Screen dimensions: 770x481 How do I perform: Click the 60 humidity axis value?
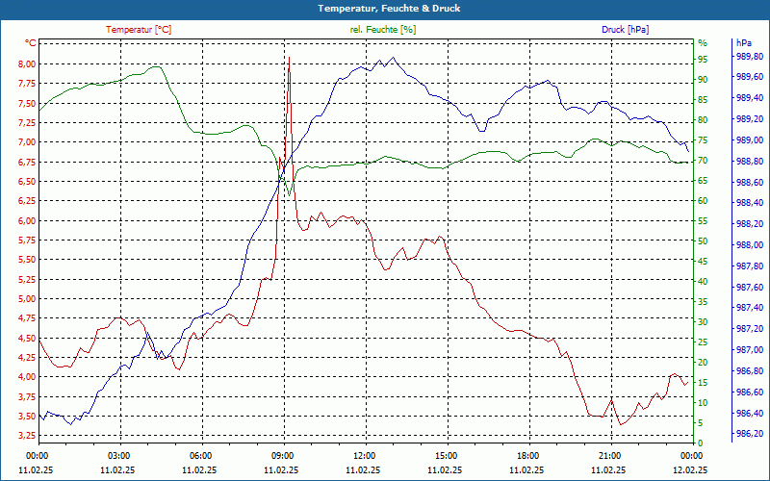tap(703, 201)
